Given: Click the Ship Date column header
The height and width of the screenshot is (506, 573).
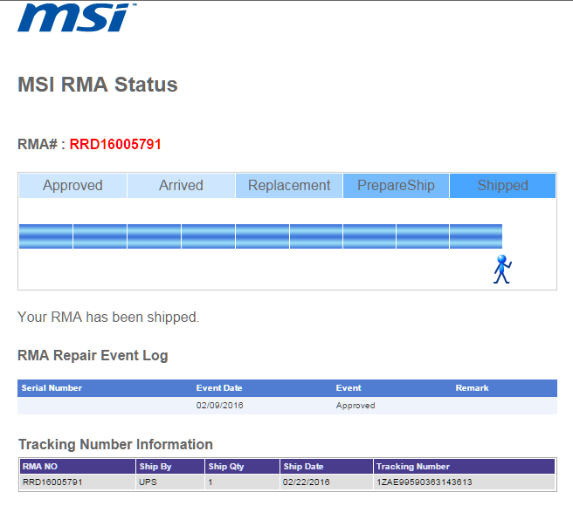Looking at the screenshot, I should (x=327, y=466).
